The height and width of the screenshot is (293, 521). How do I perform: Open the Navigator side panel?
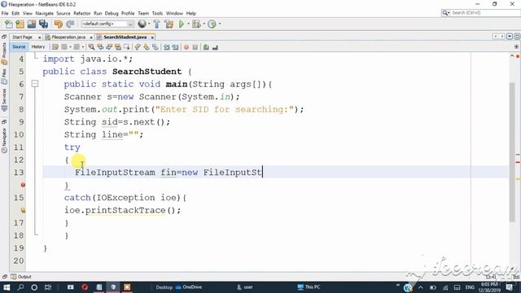tap(4, 140)
